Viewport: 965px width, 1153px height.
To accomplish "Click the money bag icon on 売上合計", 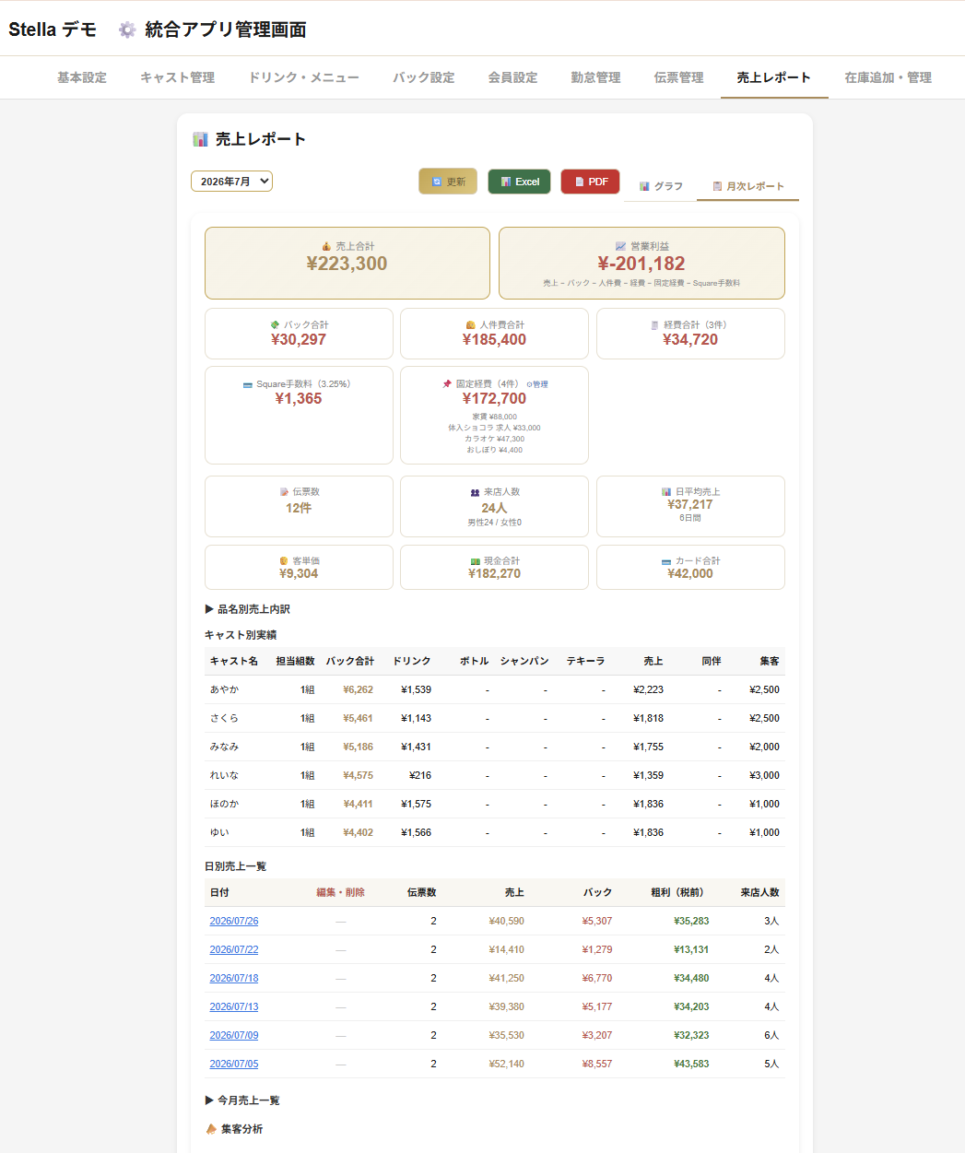I will [326, 246].
